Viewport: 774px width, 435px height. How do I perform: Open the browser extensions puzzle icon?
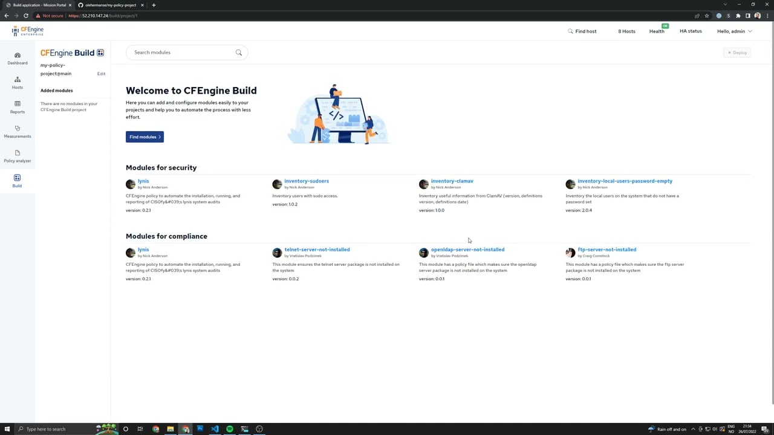pos(738,16)
